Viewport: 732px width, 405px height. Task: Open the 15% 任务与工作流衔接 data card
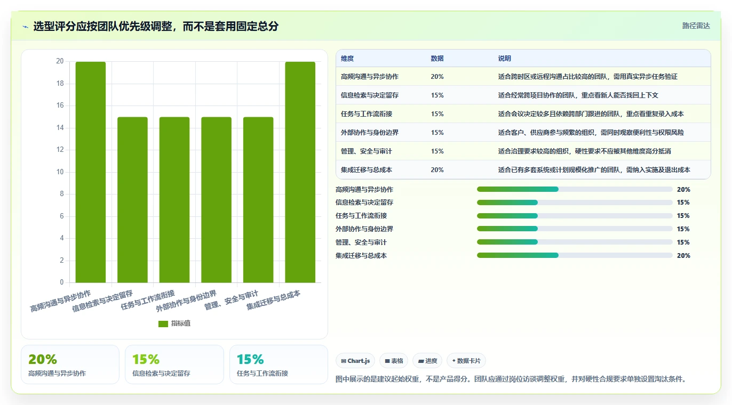(279, 365)
